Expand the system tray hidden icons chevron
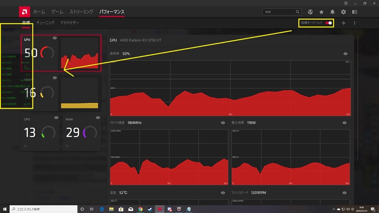 tap(334, 209)
